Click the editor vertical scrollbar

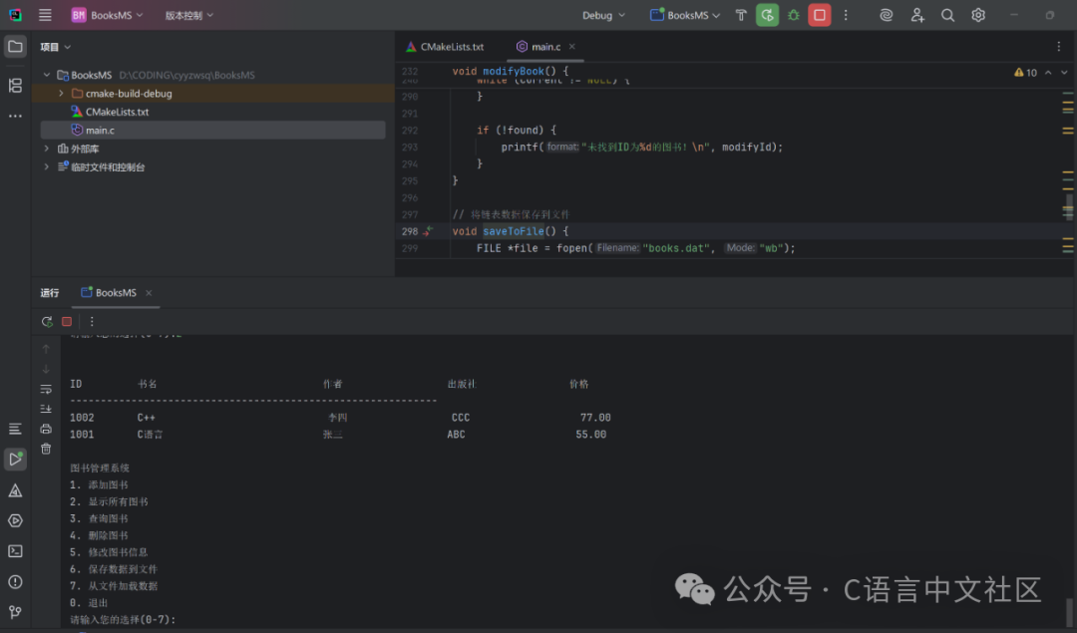[1068, 206]
